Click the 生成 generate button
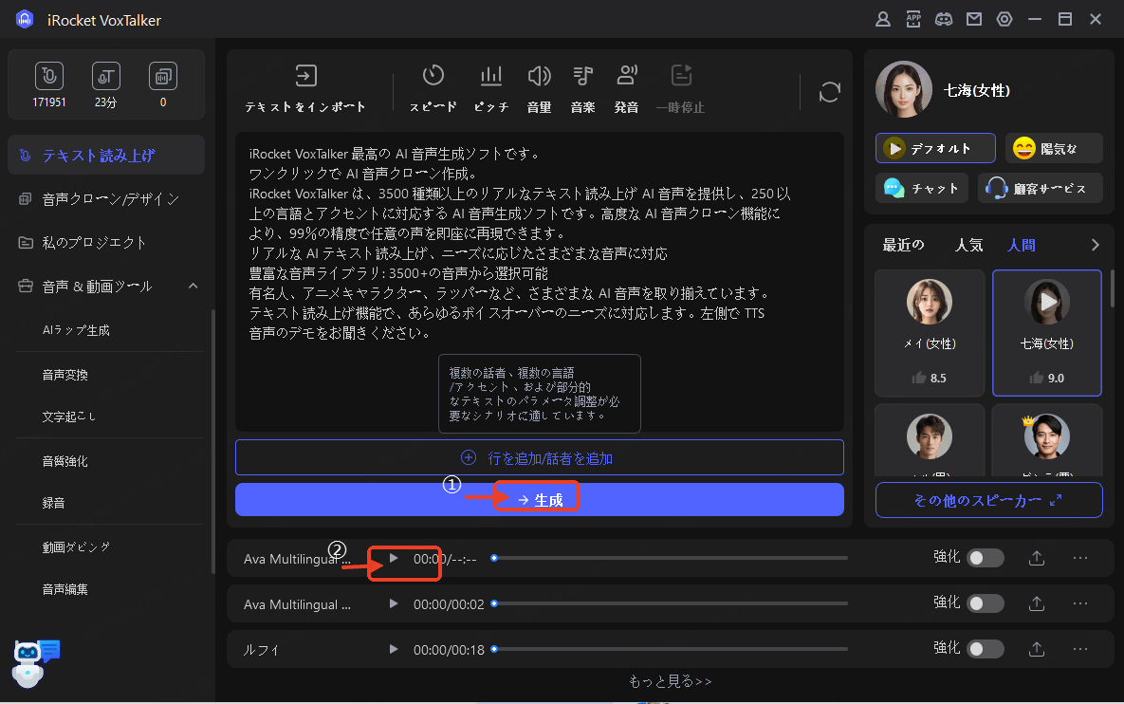 539,500
